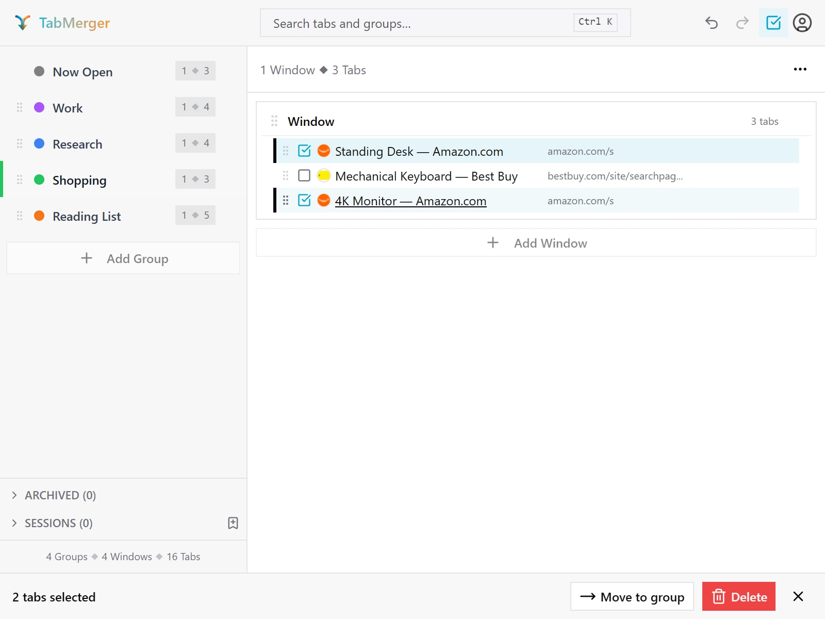Screen dimensions: 825x619
Task: Grab the drag handle of Work group
Action: 20,107
